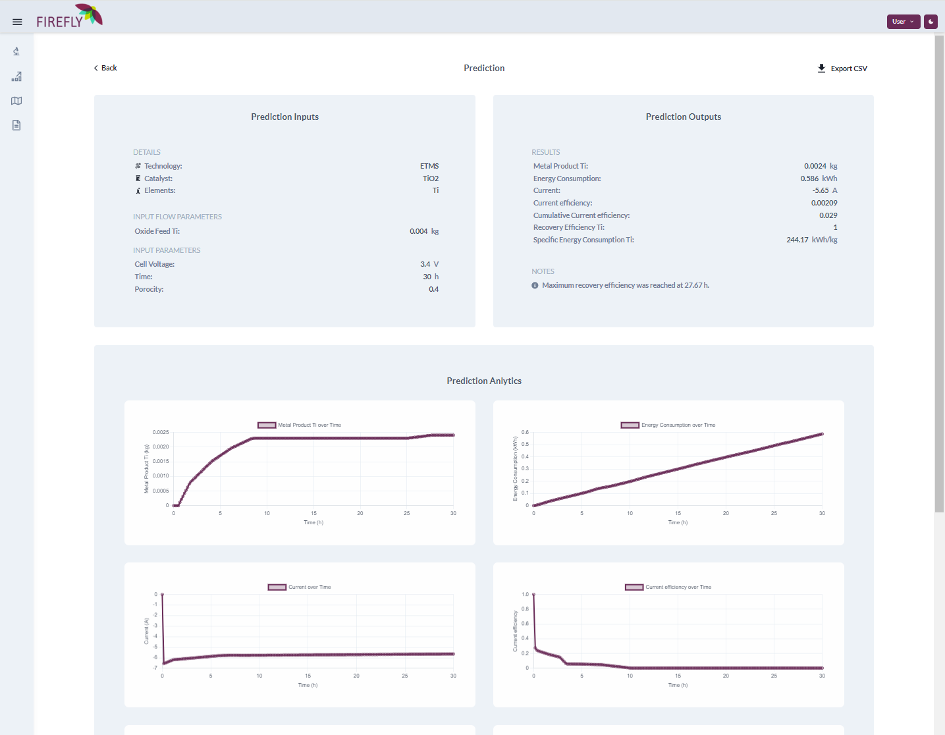The width and height of the screenshot is (945, 735).
Task: Go back using the Back link
Action: pos(109,68)
